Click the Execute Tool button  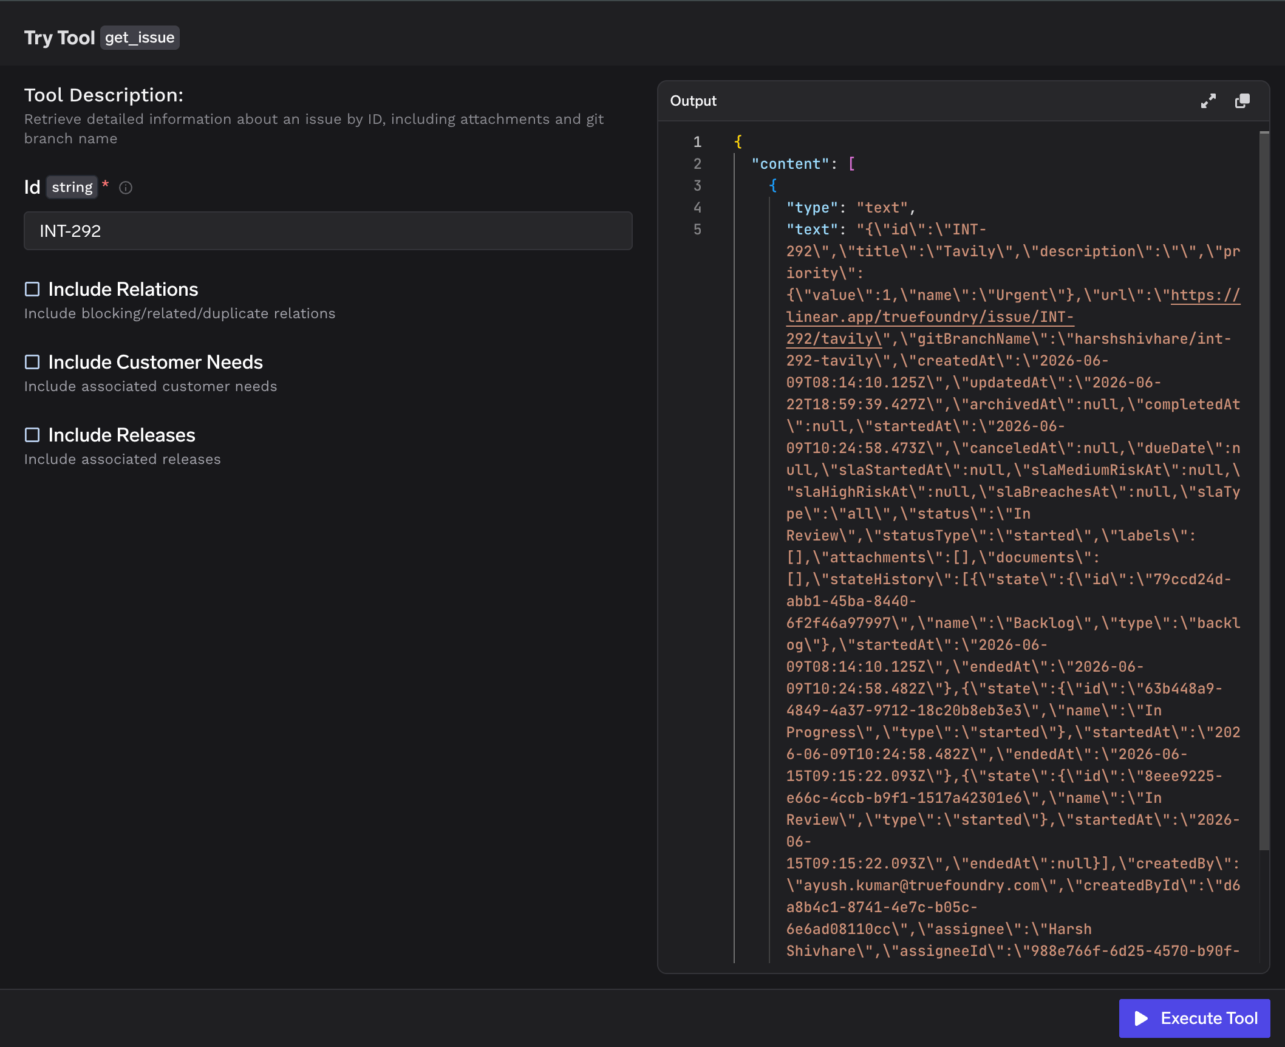[x=1194, y=1018]
